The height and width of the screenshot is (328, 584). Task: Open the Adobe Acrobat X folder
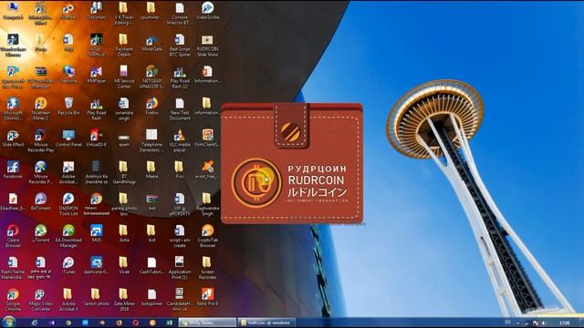(68, 300)
